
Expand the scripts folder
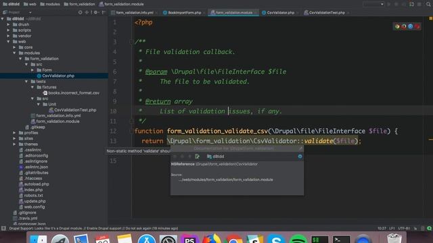click(9, 30)
